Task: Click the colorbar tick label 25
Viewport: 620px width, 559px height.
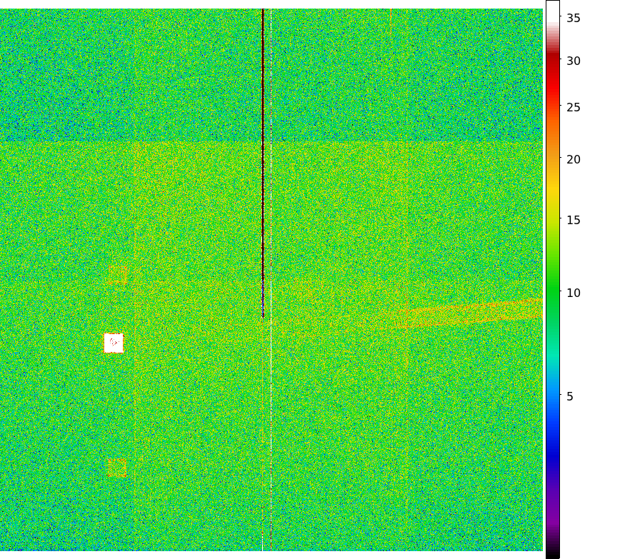Action: coord(574,108)
